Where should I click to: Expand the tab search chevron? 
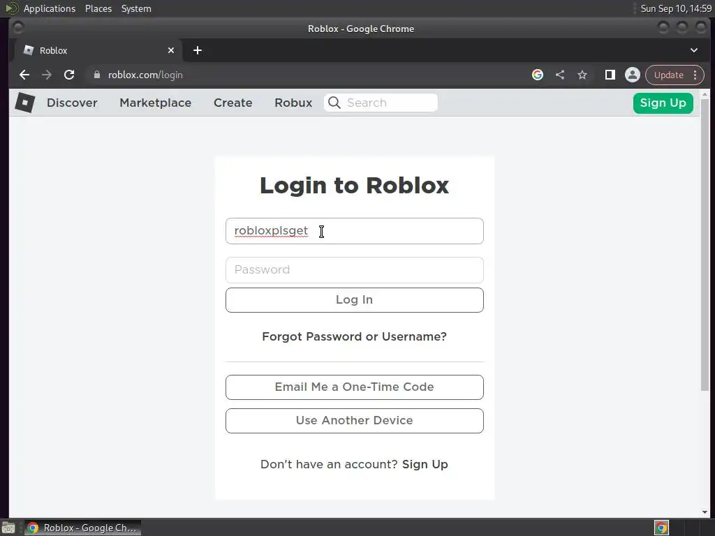coord(694,50)
